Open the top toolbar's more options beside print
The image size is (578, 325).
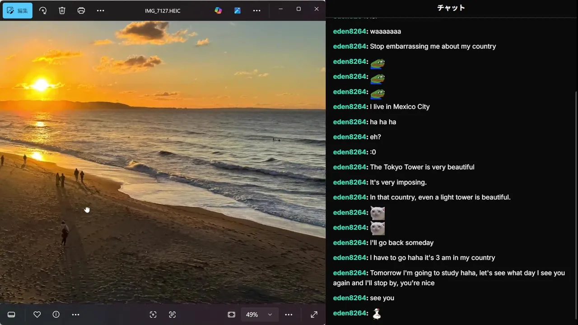point(101,10)
